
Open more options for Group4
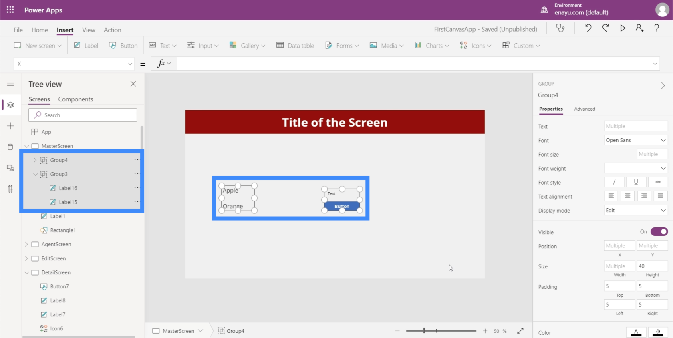point(137,160)
